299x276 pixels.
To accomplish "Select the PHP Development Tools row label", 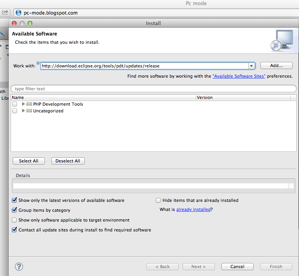I will tap(58, 104).
